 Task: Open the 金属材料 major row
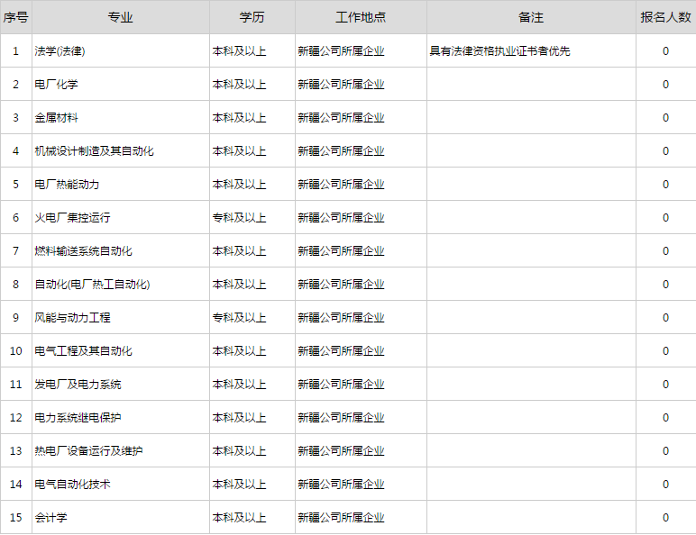[x=56, y=118]
